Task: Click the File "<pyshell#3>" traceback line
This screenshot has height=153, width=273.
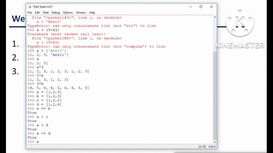Action: 77,17
